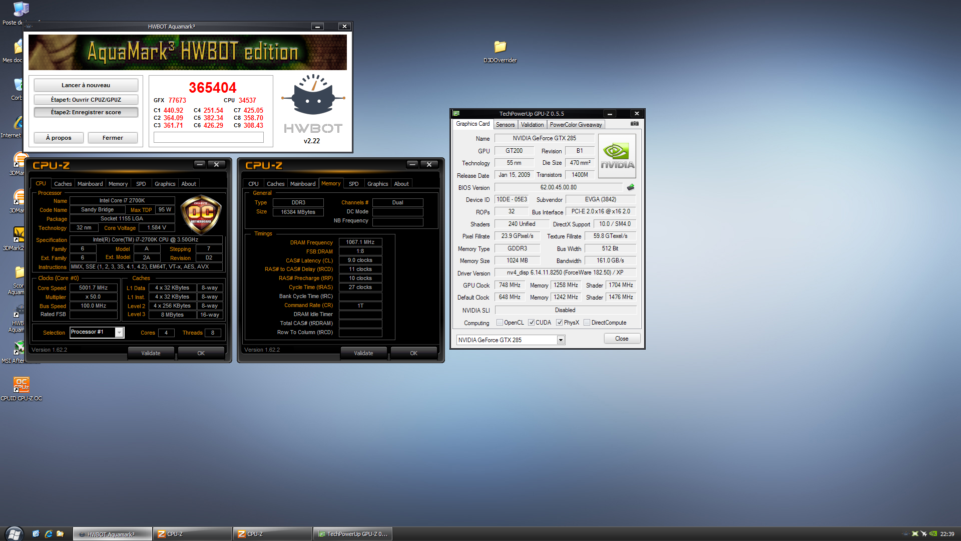Open the Processor #1 selection dropdown
Image resolution: width=961 pixels, height=541 pixels.
[x=119, y=332]
